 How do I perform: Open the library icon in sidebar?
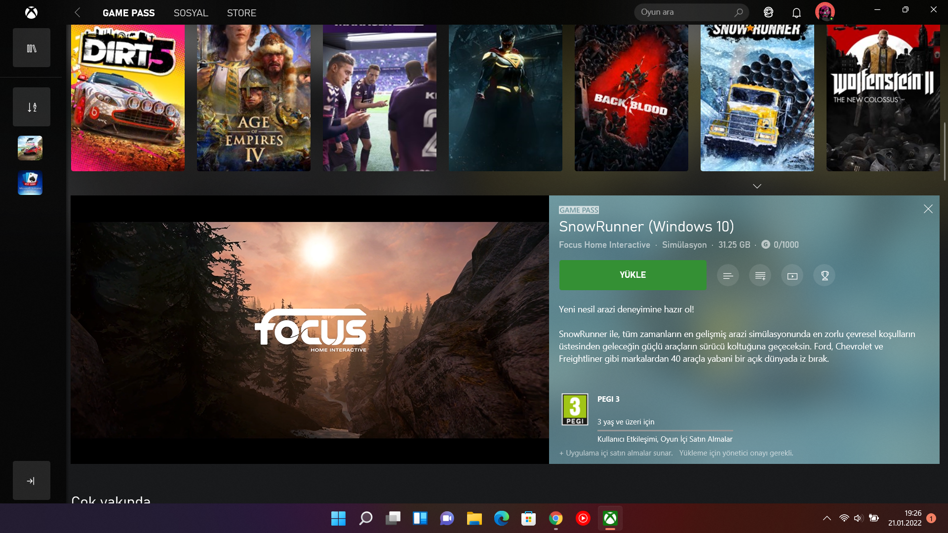coord(32,48)
